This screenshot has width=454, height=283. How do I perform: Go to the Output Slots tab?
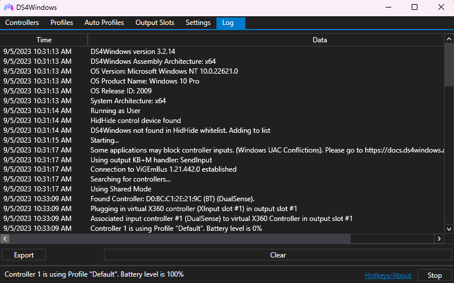click(154, 23)
